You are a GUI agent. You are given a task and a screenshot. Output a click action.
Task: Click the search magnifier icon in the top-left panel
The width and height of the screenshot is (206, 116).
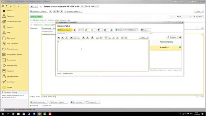(14, 6)
